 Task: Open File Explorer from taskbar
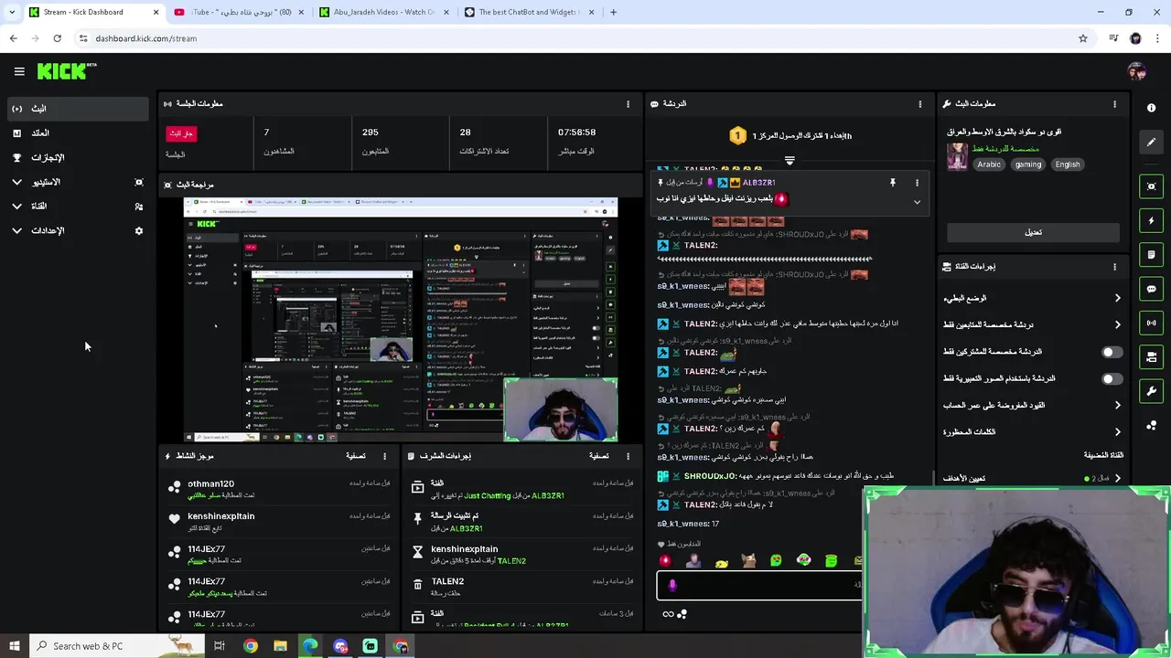click(280, 646)
